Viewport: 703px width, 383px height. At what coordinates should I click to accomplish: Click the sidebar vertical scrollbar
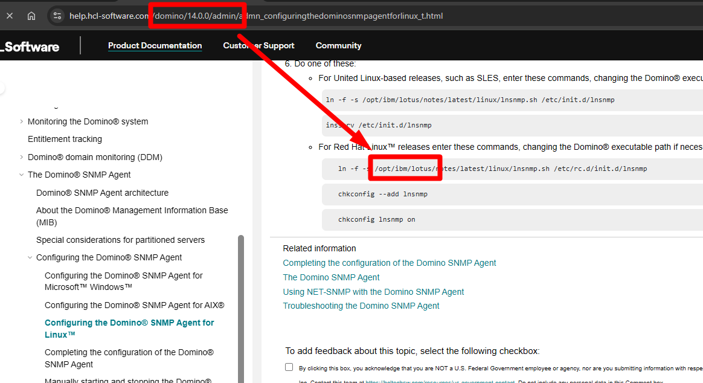coord(241,302)
